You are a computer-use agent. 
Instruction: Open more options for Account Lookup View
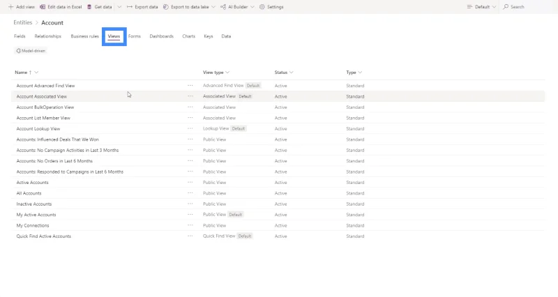coord(190,128)
